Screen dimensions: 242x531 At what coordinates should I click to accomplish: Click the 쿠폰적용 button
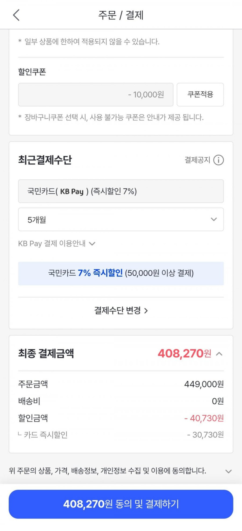tap(200, 94)
